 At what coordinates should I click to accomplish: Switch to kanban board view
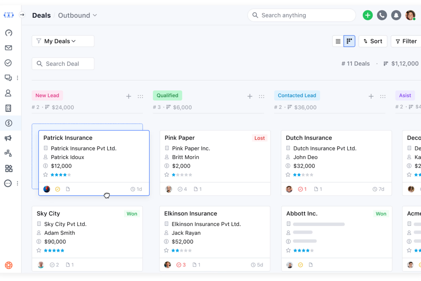pos(349,41)
